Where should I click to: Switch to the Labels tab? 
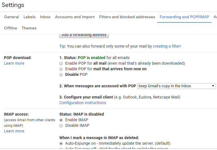[29, 17]
